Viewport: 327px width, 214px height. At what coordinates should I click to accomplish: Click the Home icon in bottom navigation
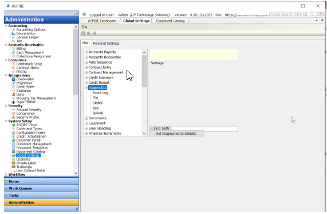pyautogui.click(x=6, y=181)
